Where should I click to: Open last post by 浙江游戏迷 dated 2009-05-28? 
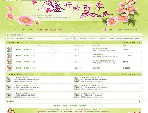click(x=98, y=55)
